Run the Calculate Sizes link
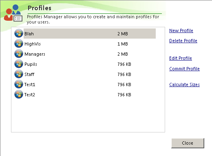 click(184, 84)
